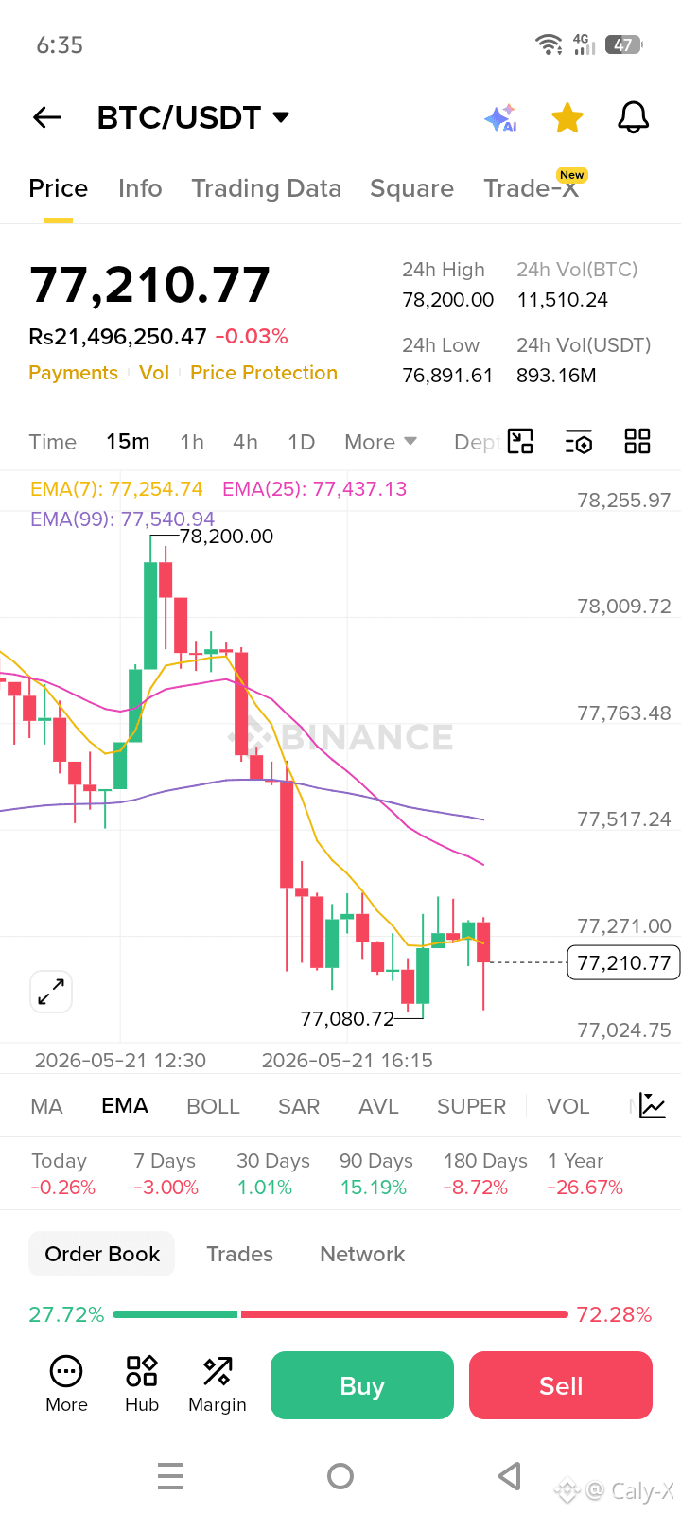Open the chart drawing tools icon

click(x=520, y=441)
